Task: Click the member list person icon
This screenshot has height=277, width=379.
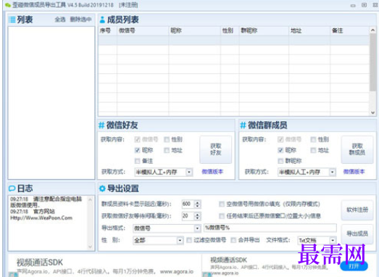Action: (102, 20)
